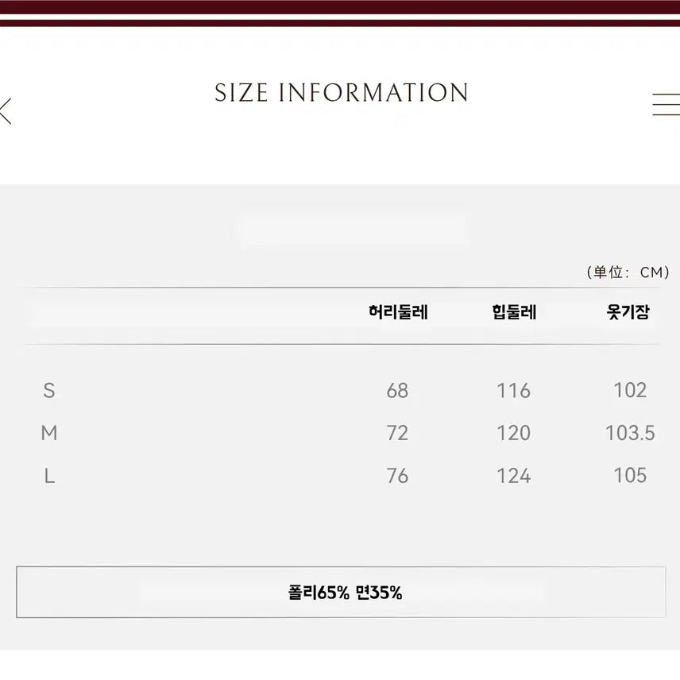
Task: Click the length value 105
Action: (x=630, y=476)
